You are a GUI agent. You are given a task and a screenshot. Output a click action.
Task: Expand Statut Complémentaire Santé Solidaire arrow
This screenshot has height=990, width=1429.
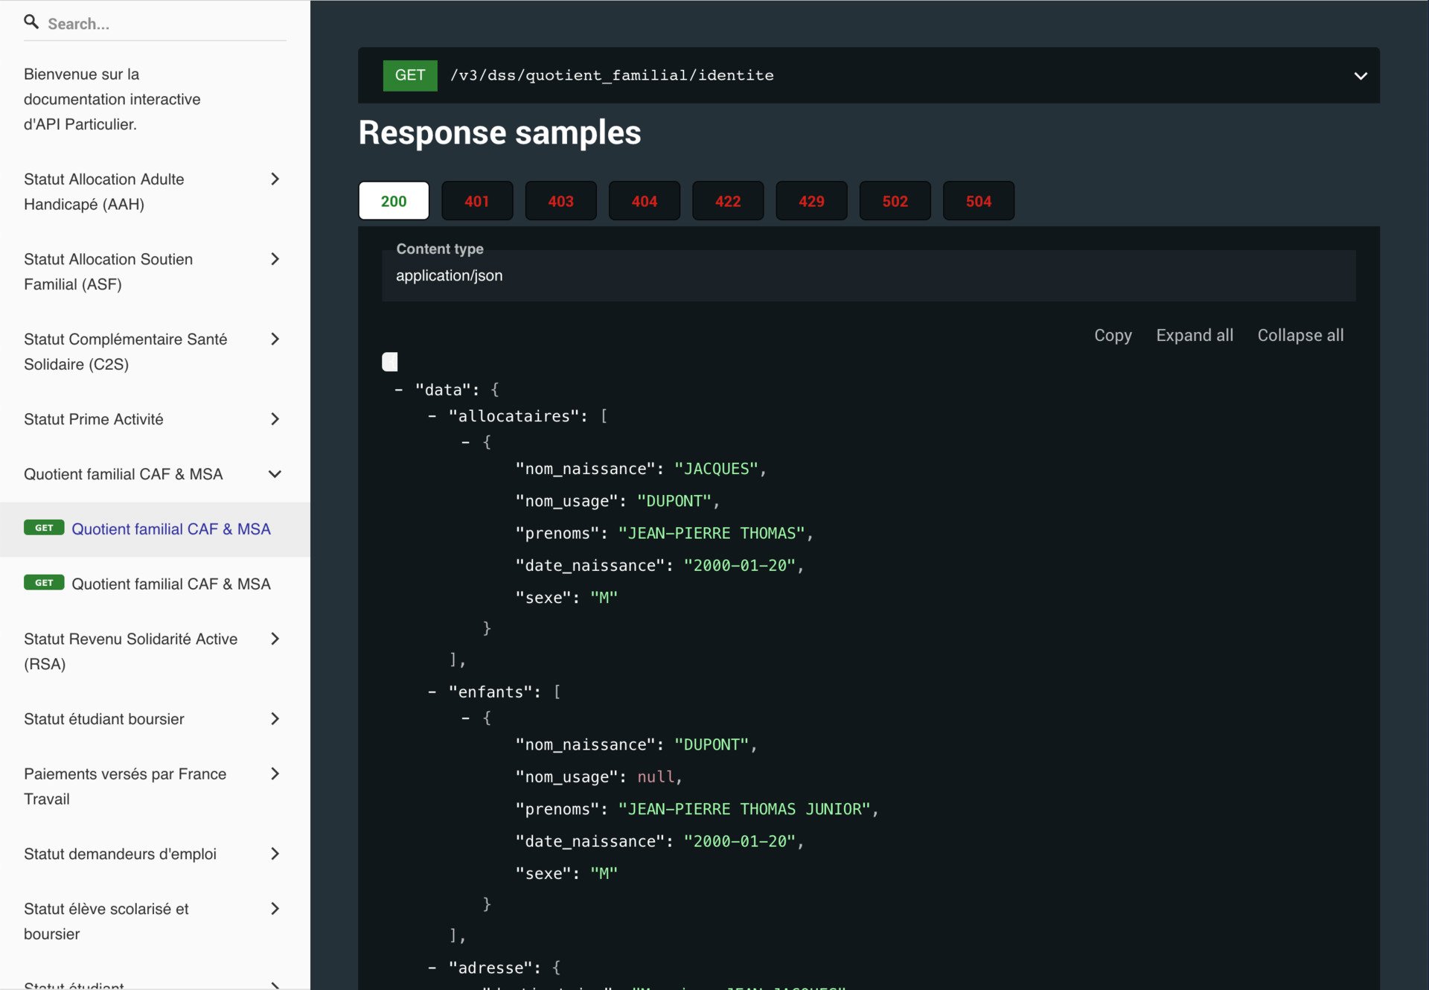275,339
